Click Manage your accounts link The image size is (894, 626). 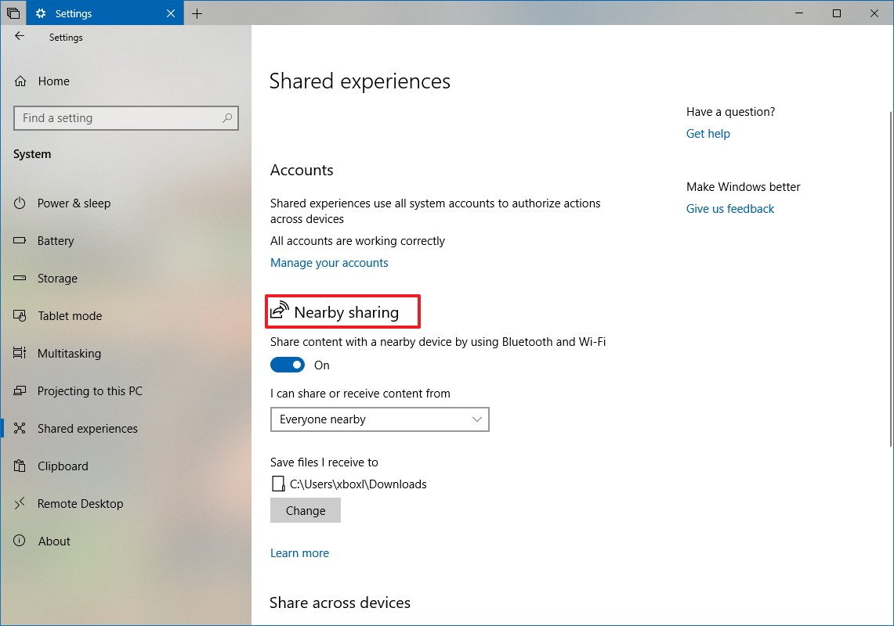(329, 263)
